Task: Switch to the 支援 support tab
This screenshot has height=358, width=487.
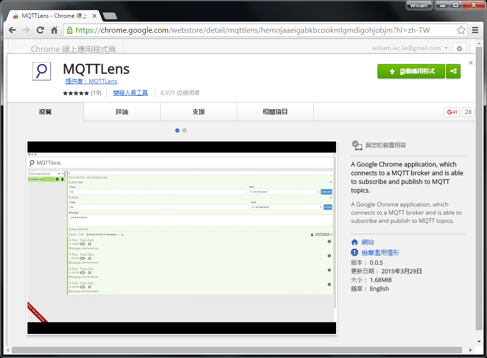Action: (199, 112)
